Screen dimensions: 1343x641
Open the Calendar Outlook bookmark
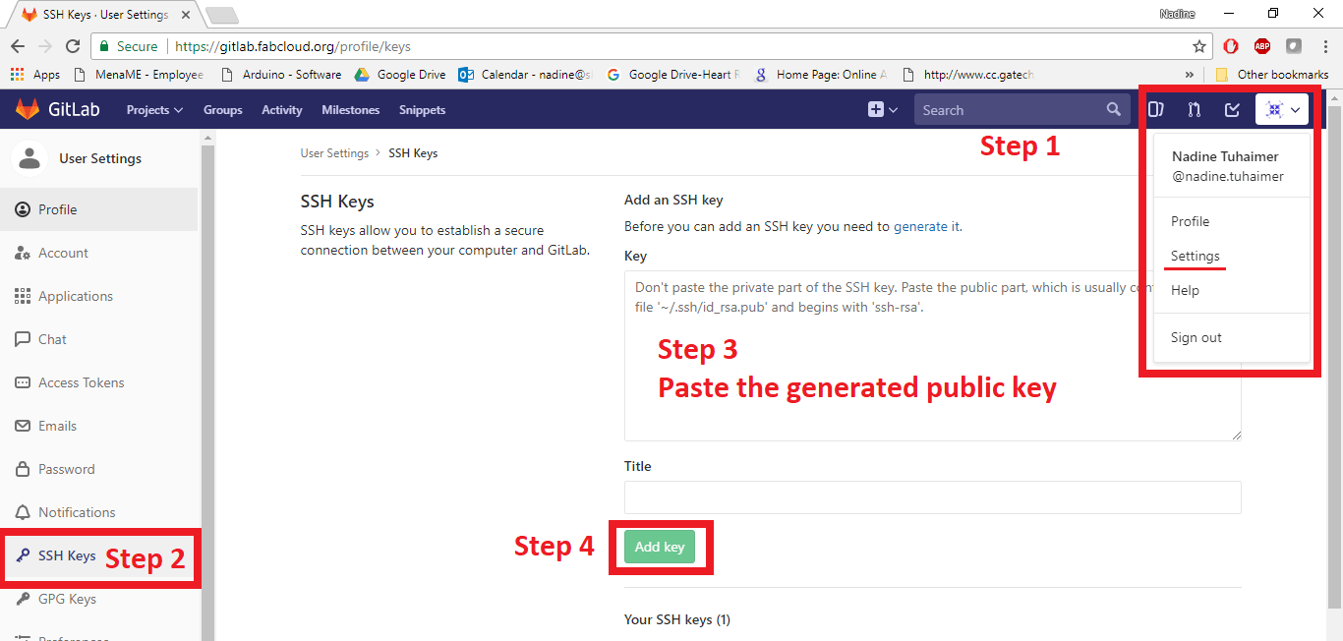coord(524,75)
